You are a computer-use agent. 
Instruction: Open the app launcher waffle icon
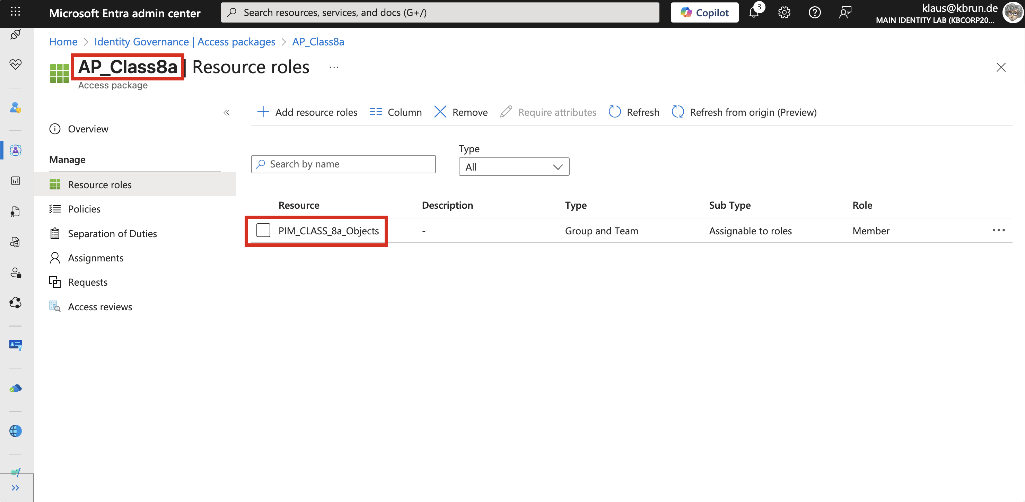[15, 12]
